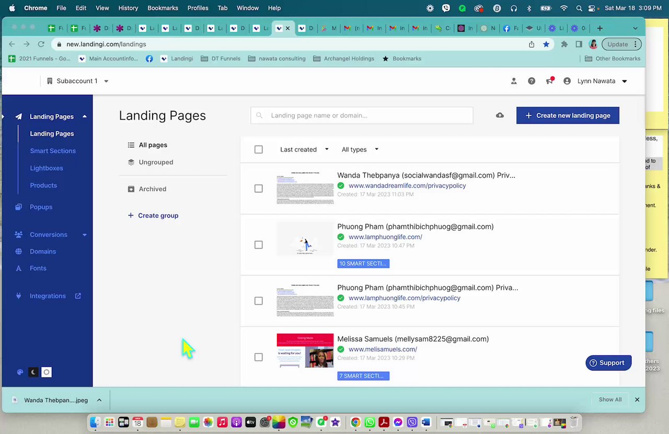Screen dimensions: 669x434
Task: Click the Chrome share page icon
Action: click(532, 44)
